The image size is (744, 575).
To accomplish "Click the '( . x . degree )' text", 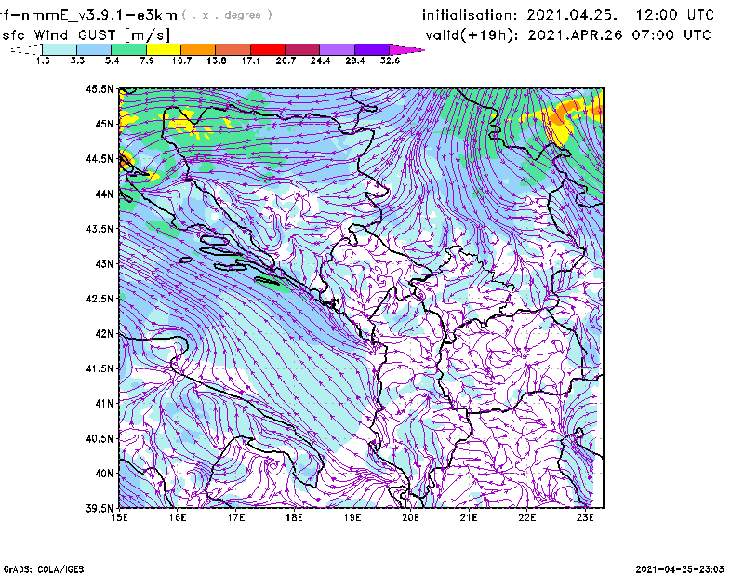I will [x=227, y=15].
